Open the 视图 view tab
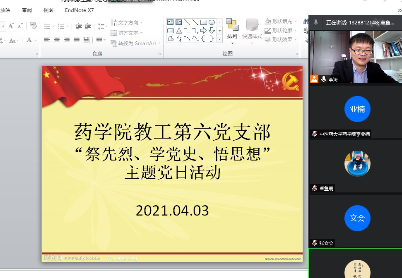Image resolution: width=402 pixels, height=278 pixels. [x=48, y=10]
